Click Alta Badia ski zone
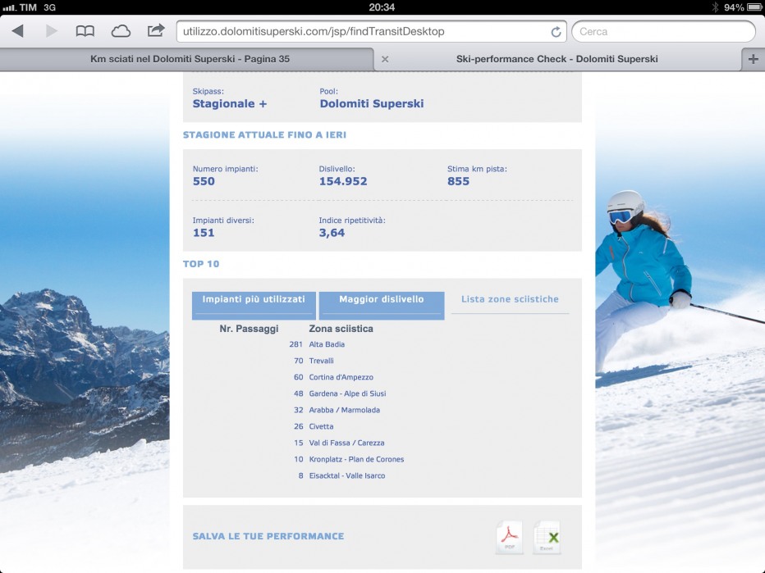765x573 pixels. coord(327,344)
